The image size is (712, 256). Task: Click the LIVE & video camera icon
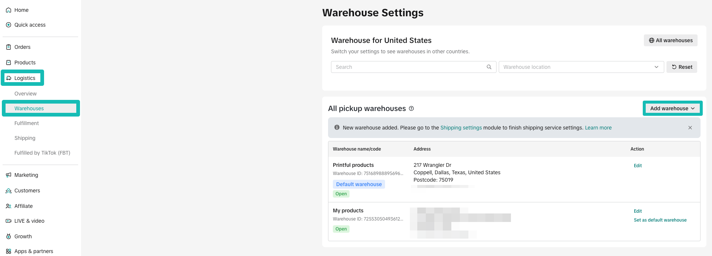pos(9,221)
